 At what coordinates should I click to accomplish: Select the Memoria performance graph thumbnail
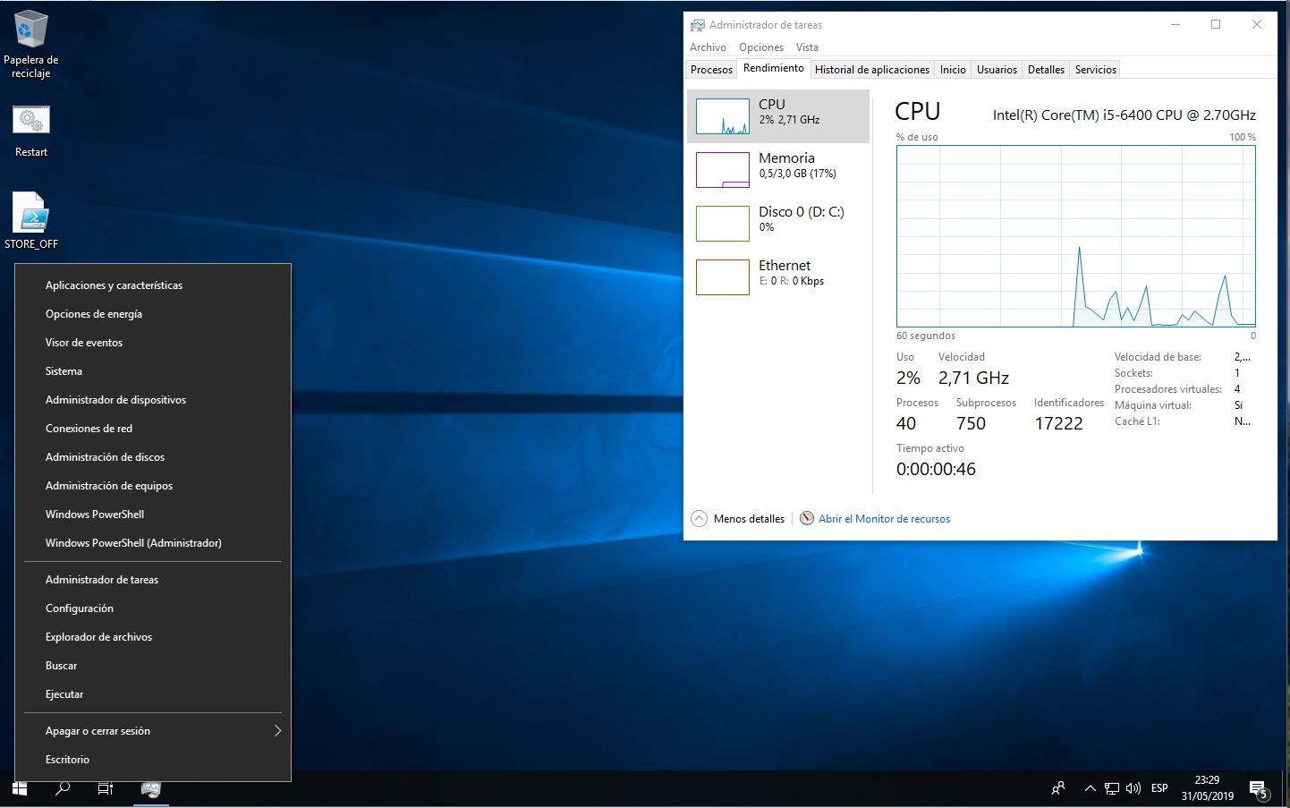click(x=723, y=170)
